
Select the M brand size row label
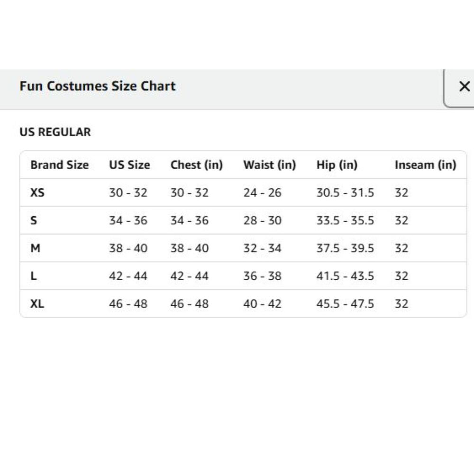[x=36, y=248]
